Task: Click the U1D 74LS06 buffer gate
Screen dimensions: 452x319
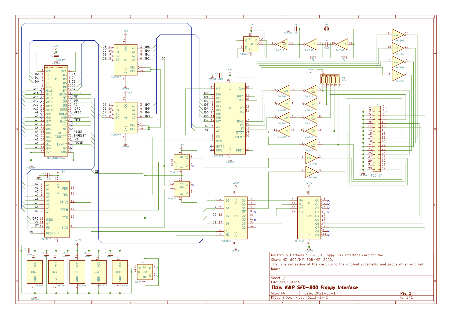Action: click(x=311, y=172)
